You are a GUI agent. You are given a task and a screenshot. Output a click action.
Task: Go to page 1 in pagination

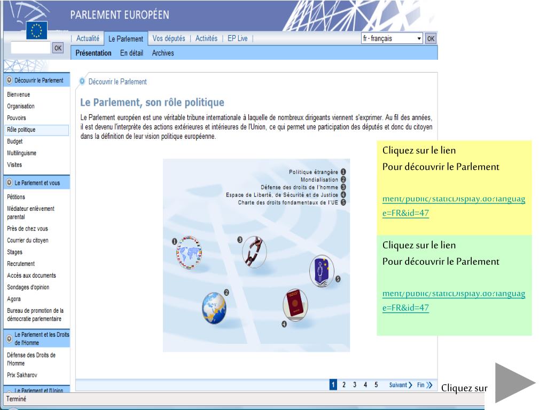click(x=333, y=384)
